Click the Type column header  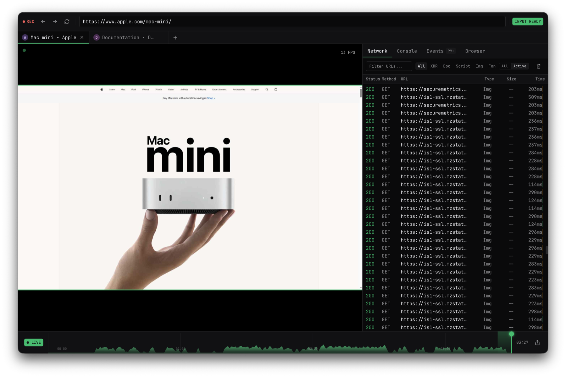pos(489,79)
